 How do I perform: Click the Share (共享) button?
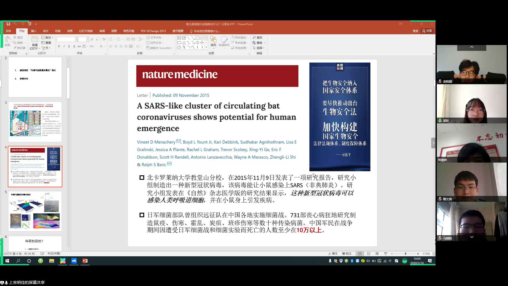tap(427, 31)
